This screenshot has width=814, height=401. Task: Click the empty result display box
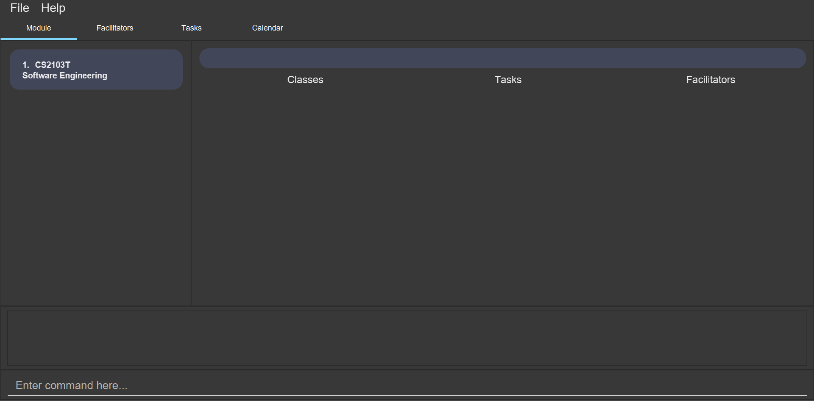407,338
